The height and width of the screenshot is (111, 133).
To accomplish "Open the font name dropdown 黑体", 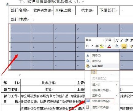I will pos(95,40).
